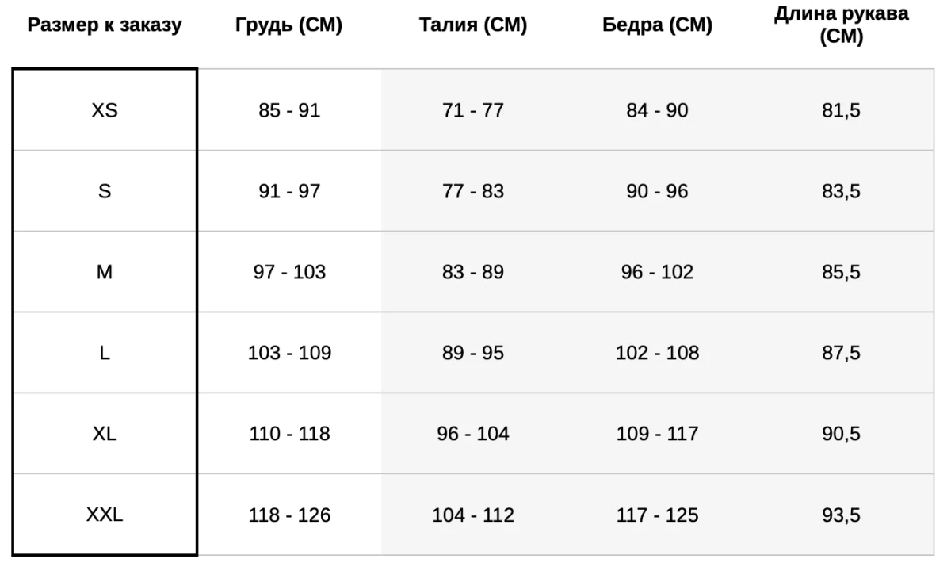Select waist value 77 - 83
This screenshot has height=563, width=951.
473,192
